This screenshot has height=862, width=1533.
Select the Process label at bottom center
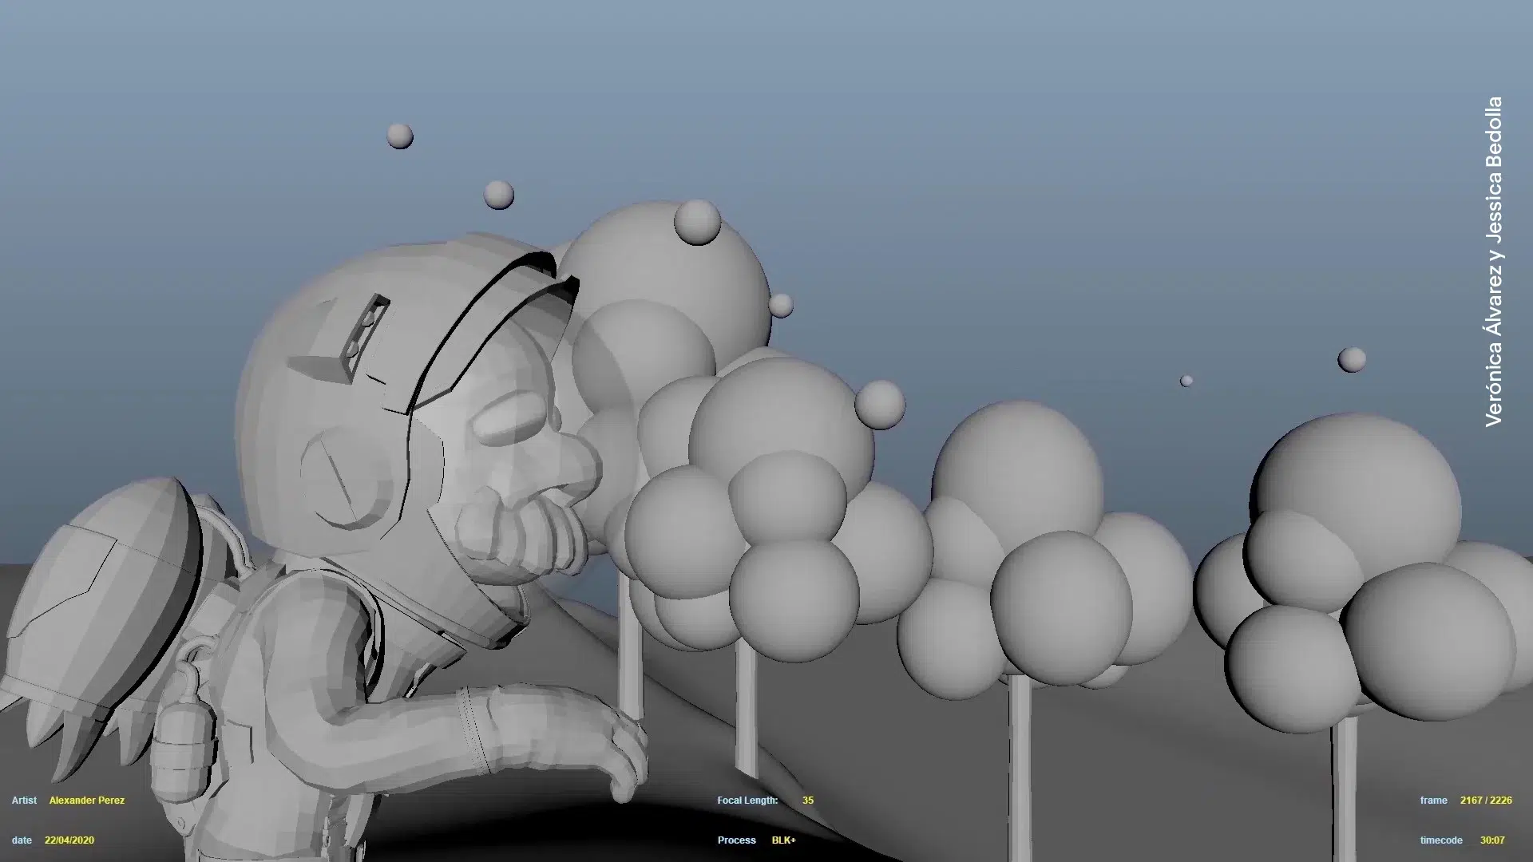click(x=737, y=840)
